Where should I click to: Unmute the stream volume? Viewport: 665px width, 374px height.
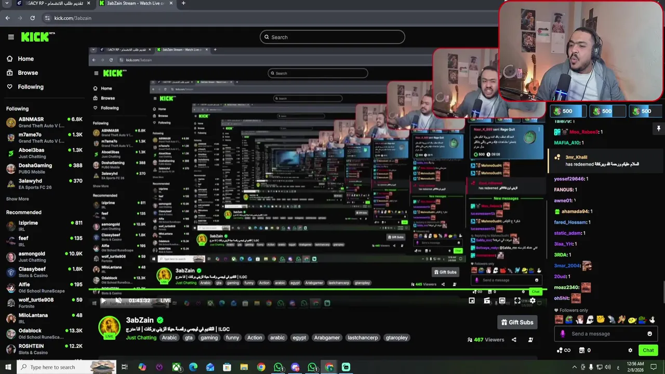click(x=118, y=300)
